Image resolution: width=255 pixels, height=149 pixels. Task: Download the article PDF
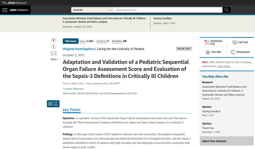213,42
